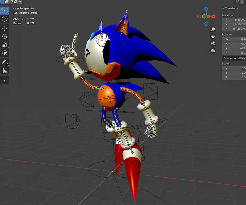Switch to the Scale tool
246x205 pixels.
pyautogui.click(x=5, y=45)
